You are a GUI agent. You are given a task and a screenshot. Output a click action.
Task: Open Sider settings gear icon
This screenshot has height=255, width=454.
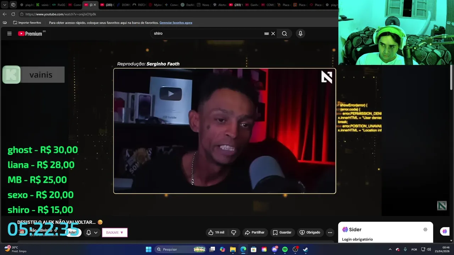[425, 229]
